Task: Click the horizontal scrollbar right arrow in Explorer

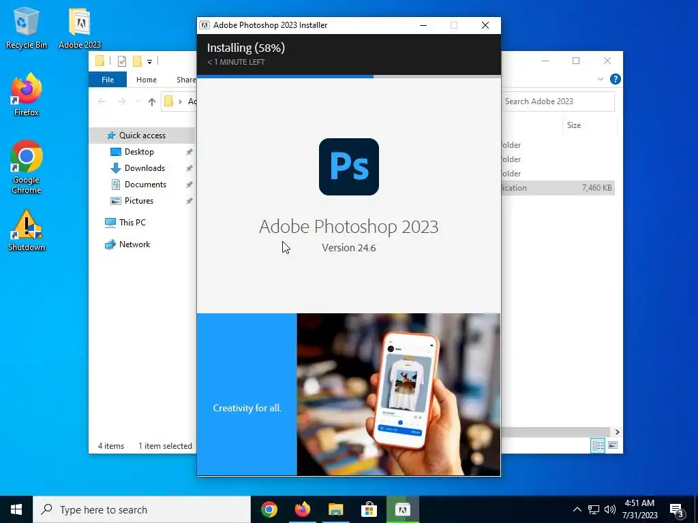Action: pos(617,432)
